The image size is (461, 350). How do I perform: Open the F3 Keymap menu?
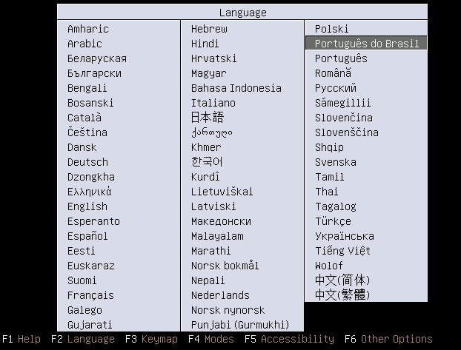pyautogui.click(x=151, y=339)
